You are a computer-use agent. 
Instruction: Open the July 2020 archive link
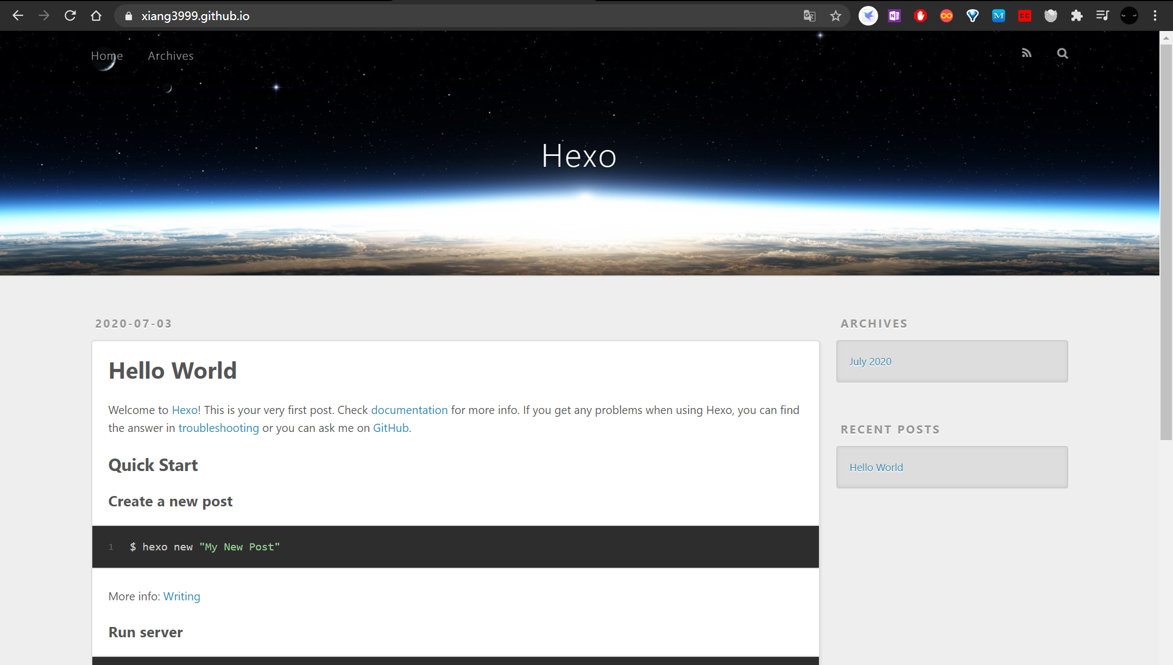(x=870, y=361)
